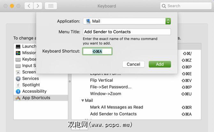Click the ⇧⌘Z shortcut entry
Viewport: 214px width, 132px height.
pyautogui.click(x=187, y=60)
